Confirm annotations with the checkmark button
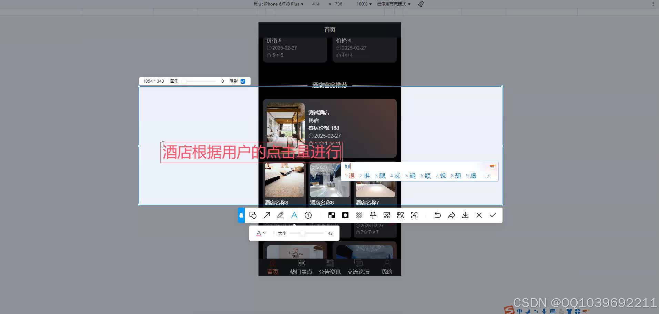 [493, 215]
